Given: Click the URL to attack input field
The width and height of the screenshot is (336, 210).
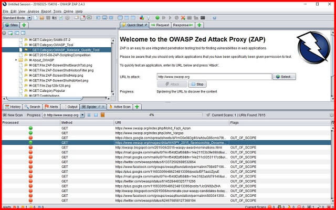Looking at the screenshot, I should pyautogui.click(x=214, y=77).
